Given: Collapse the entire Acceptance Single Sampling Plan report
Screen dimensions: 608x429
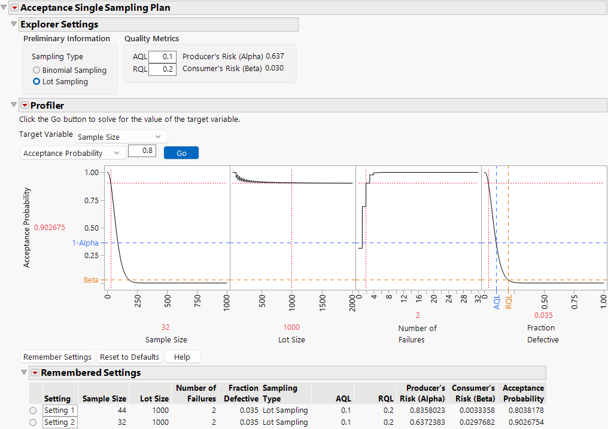Looking at the screenshot, I should (x=5, y=8).
